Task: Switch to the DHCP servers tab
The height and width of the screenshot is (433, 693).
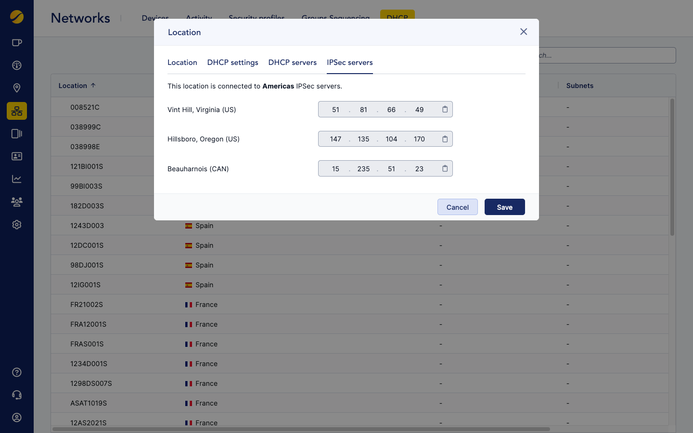Action: click(292, 63)
